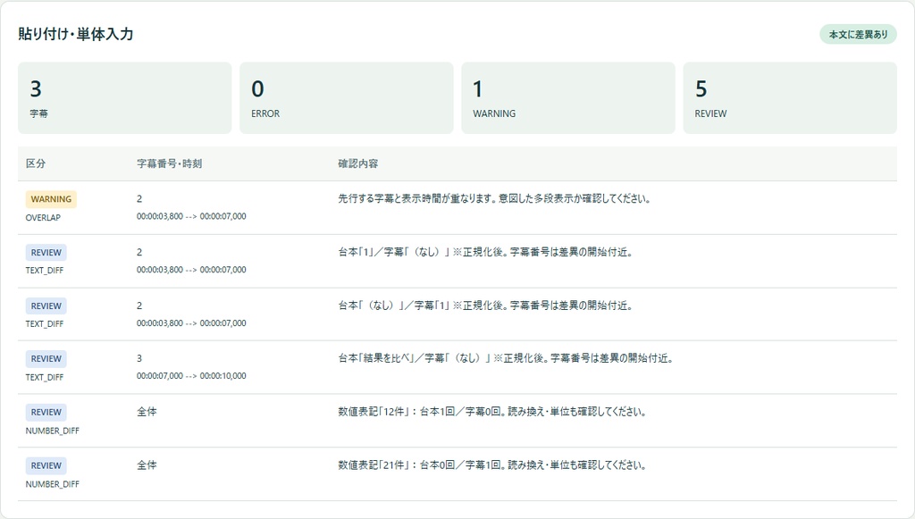Click subtitle number 3 in third TEXT_DIFF row
Image resolution: width=915 pixels, height=519 pixels.
click(139, 358)
